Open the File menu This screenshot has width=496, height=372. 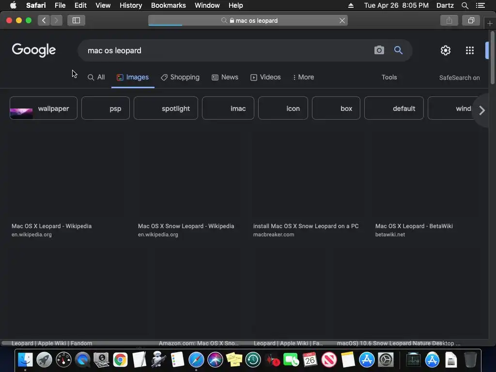click(60, 5)
